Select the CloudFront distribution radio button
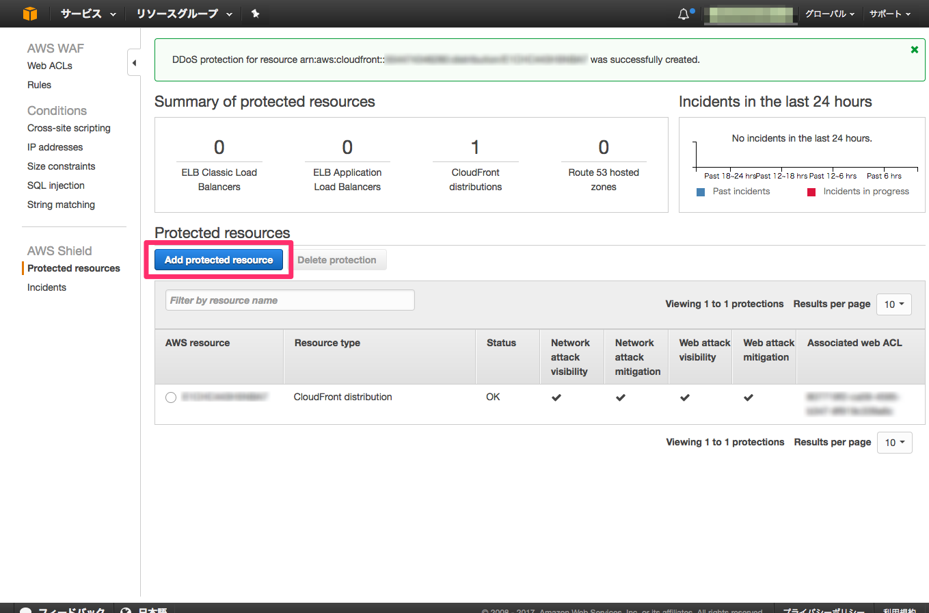Image resolution: width=929 pixels, height=613 pixels. [171, 397]
